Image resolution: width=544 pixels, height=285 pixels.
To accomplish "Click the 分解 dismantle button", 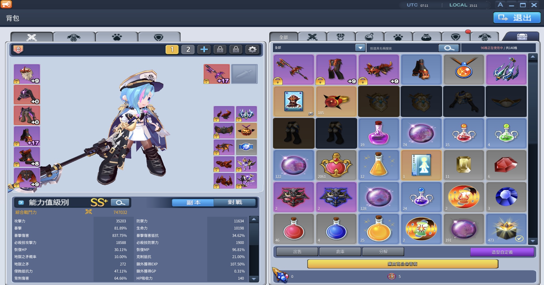I will click(383, 252).
